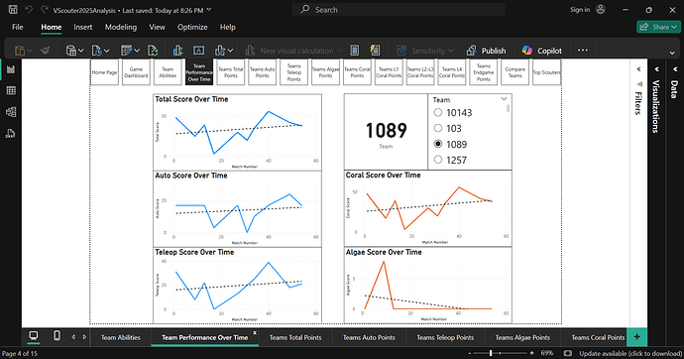This screenshot has height=359, width=684.
Task: Select team 1257 radio button
Action: tap(438, 160)
